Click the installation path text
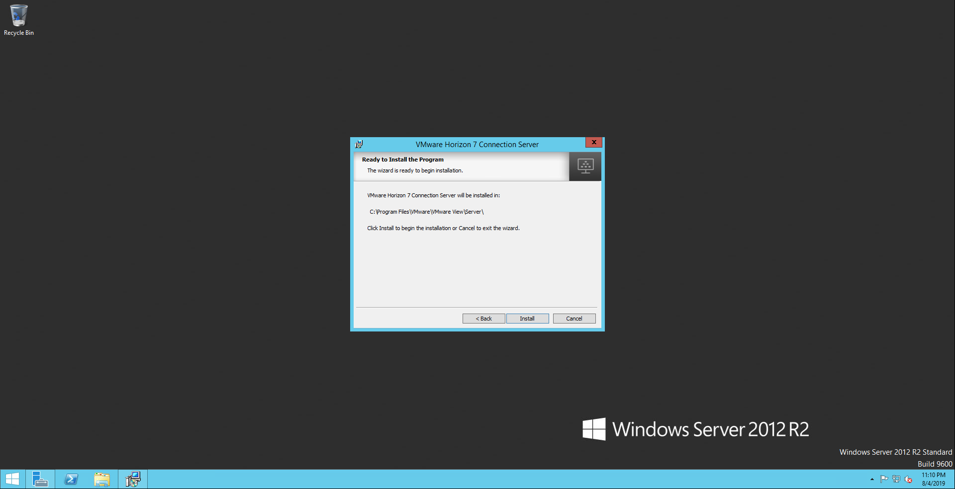Image resolution: width=955 pixels, height=489 pixels. (426, 212)
